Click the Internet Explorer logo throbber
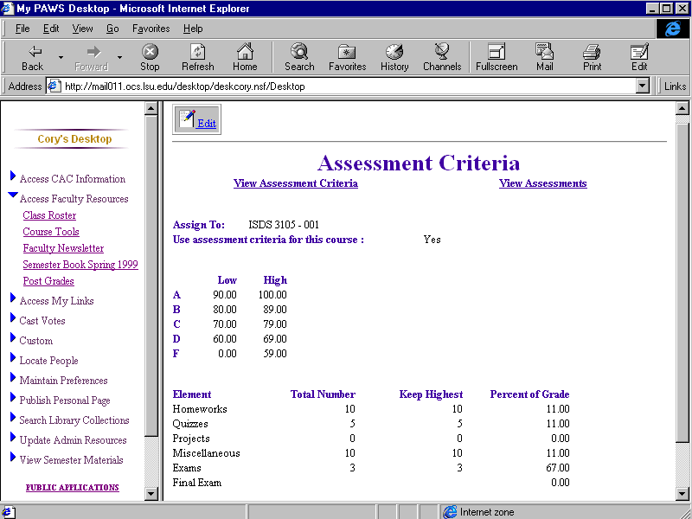 pos(672,29)
